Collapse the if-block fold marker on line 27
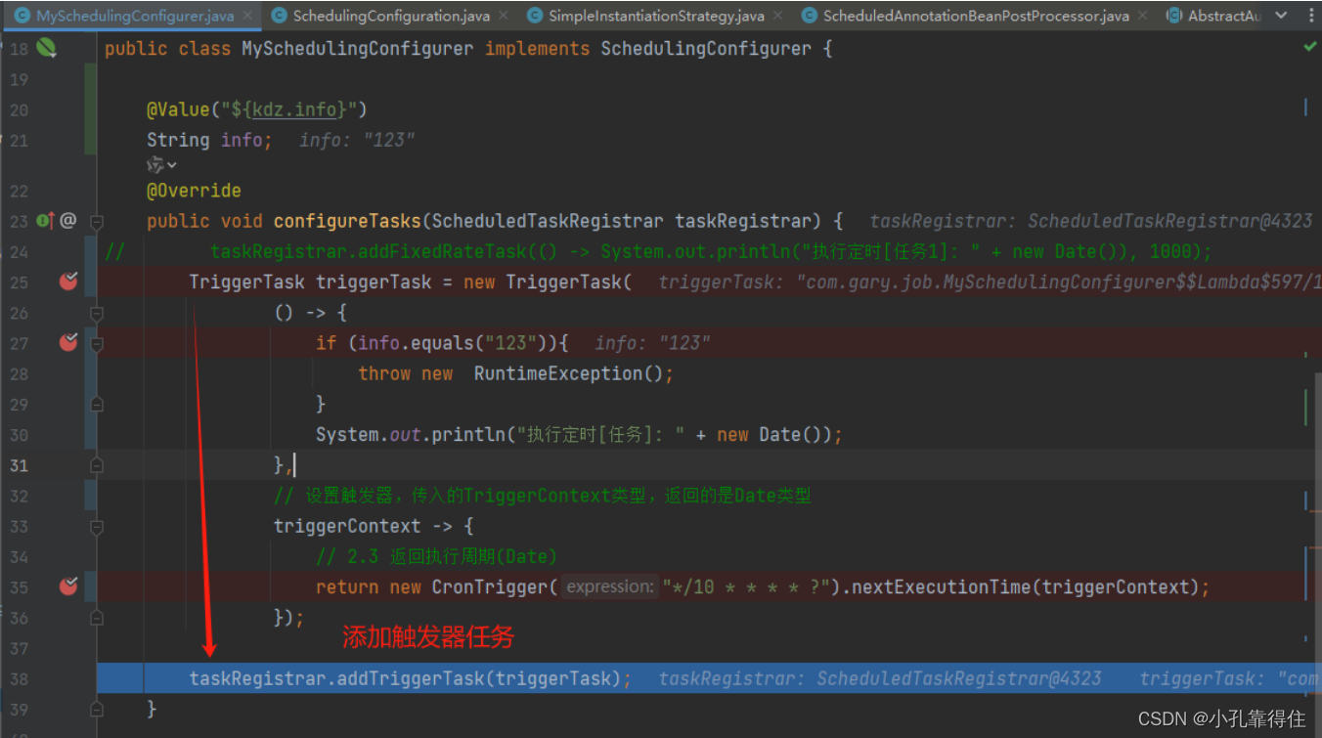Screen dimensions: 1322x738 [96, 343]
